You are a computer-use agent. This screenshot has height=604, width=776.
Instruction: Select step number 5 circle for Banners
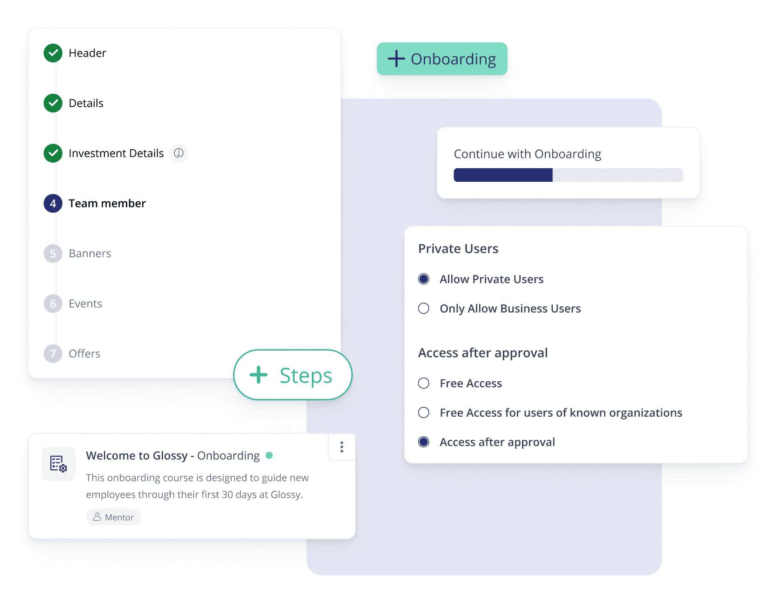(x=53, y=254)
